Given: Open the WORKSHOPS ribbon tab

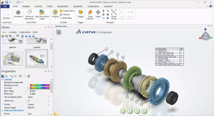Looking at the screenshot, I should click(93, 6).
